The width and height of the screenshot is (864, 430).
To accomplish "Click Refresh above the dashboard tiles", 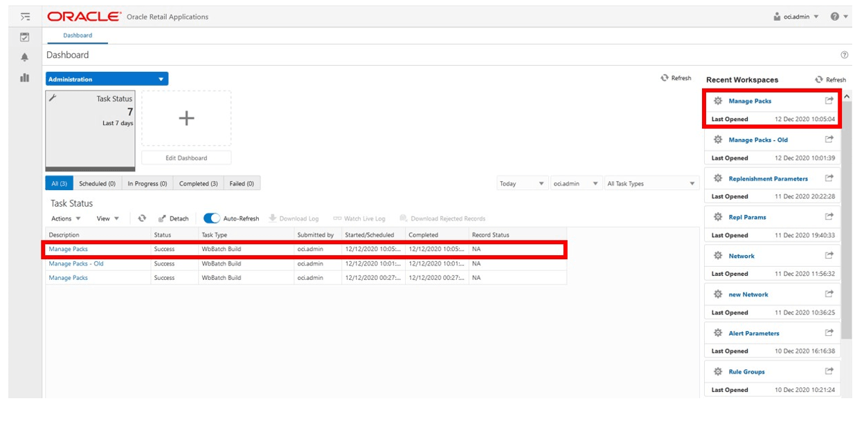I will (x=676, y=78).
